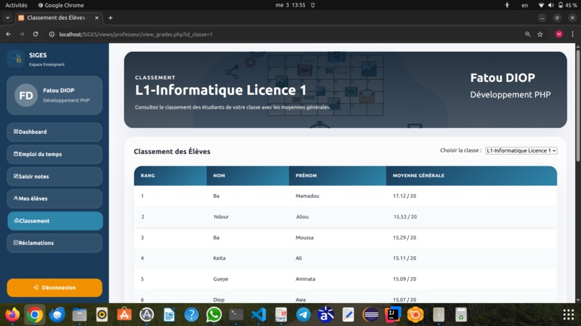Click the Aminata first name cell
581x326 pixels.
click(306, 279)
